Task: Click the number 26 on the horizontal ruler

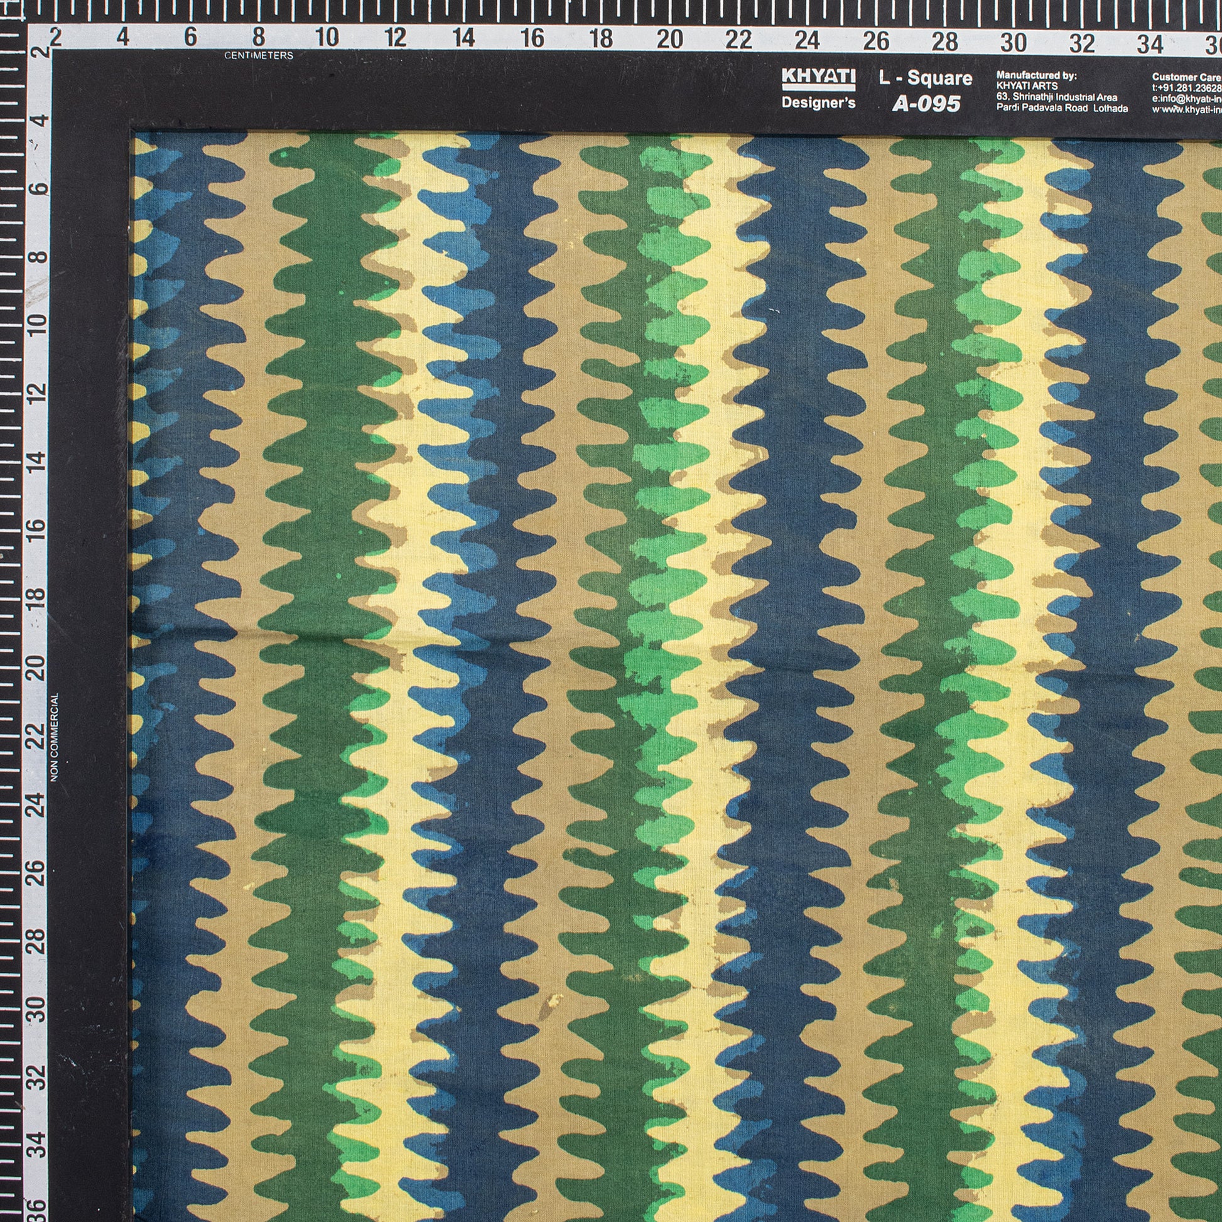Action: coord(876,41)
